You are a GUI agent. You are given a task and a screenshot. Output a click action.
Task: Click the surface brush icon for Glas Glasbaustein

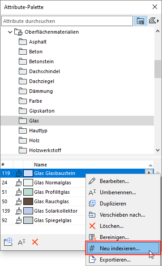(x=18, y=173)
